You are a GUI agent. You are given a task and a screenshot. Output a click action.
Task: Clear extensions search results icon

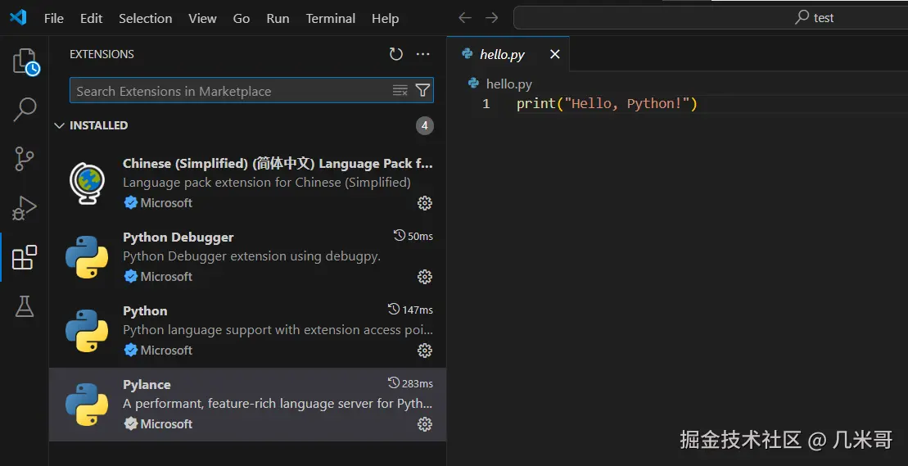(x=400, y=91)
